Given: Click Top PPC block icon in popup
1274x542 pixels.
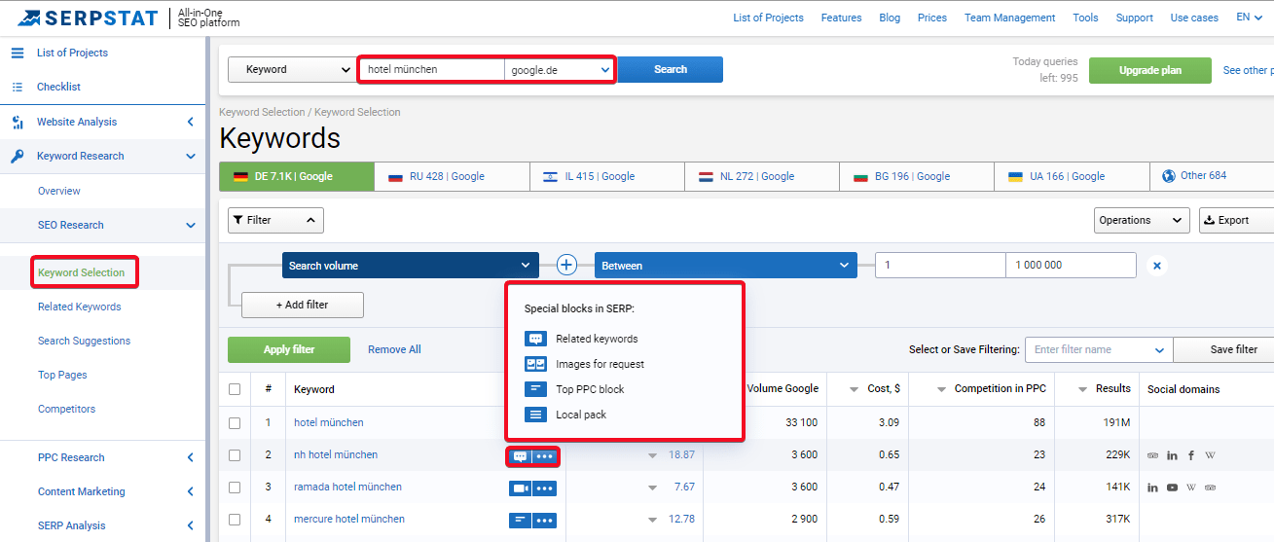Looking at the screenshot, I should point(535,389).
